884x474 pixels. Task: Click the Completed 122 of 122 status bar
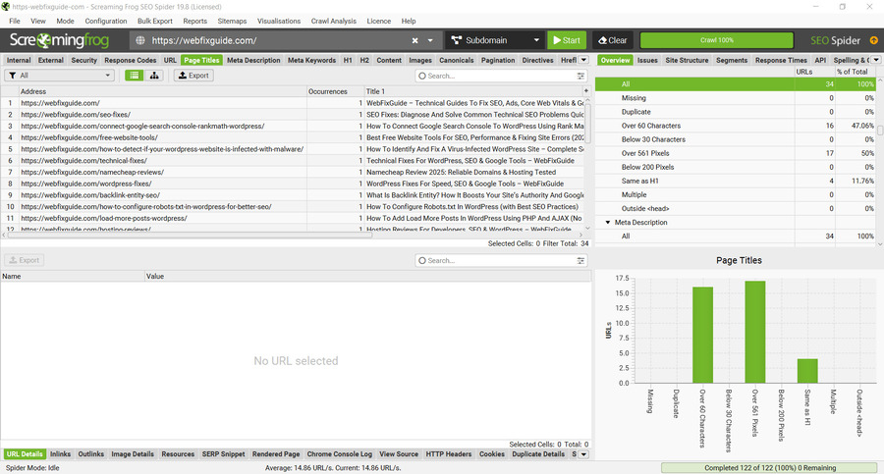pos(769,468)
